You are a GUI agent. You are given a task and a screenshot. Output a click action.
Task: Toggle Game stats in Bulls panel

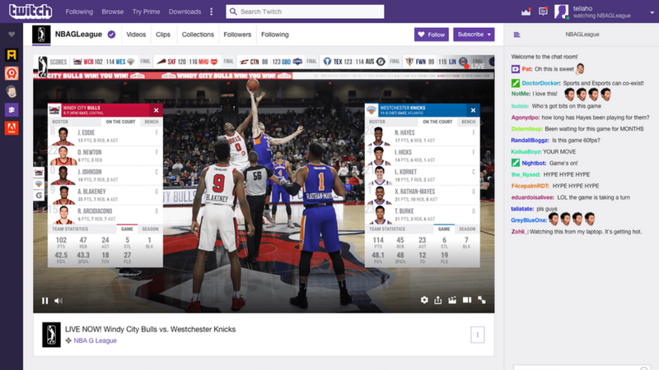(127, 229)
